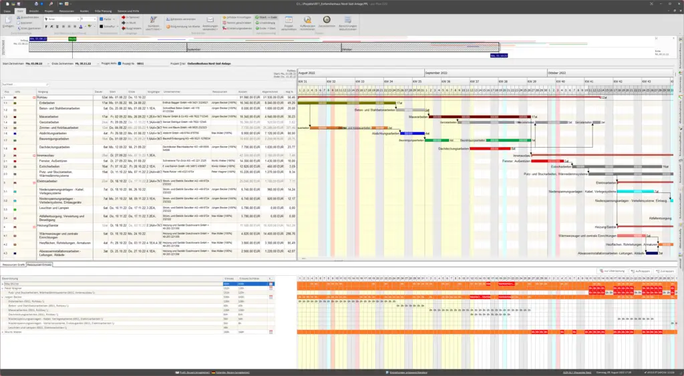Click the Mo. 01.08.22 timeline start marker
Viewport: 684px width, 376px height.
click(38, 39)
